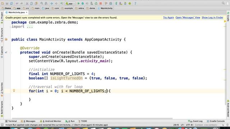Open the Gradle Console tab

point(216,121)
